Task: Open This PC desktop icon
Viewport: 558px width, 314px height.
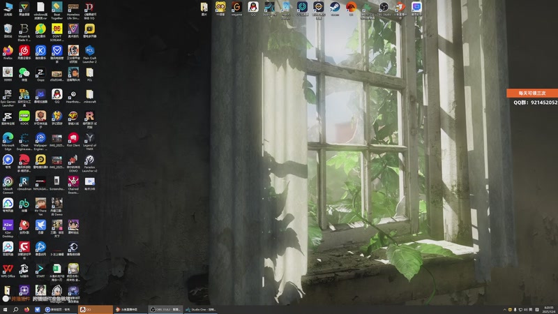Action: (8, 8)
